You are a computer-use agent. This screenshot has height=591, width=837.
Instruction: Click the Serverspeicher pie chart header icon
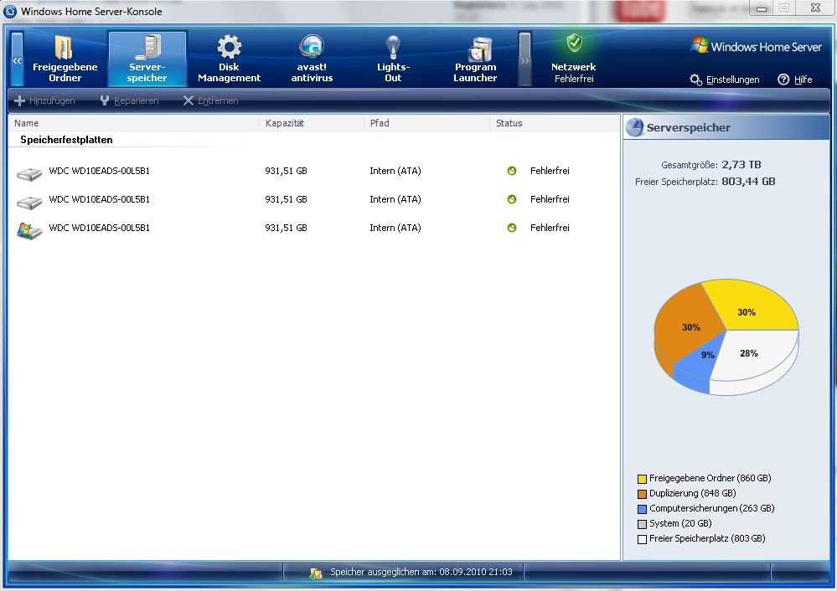pos(635,127)
